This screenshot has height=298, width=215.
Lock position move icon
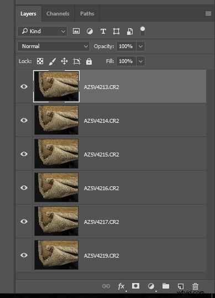click(64, 61)
